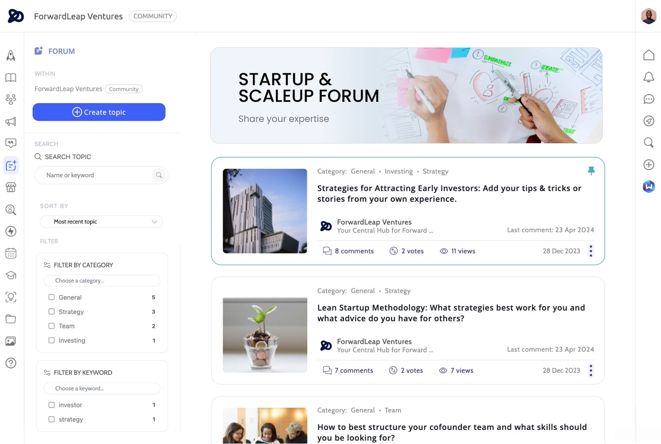Open messages chat bubble icon

click(649, 99)
